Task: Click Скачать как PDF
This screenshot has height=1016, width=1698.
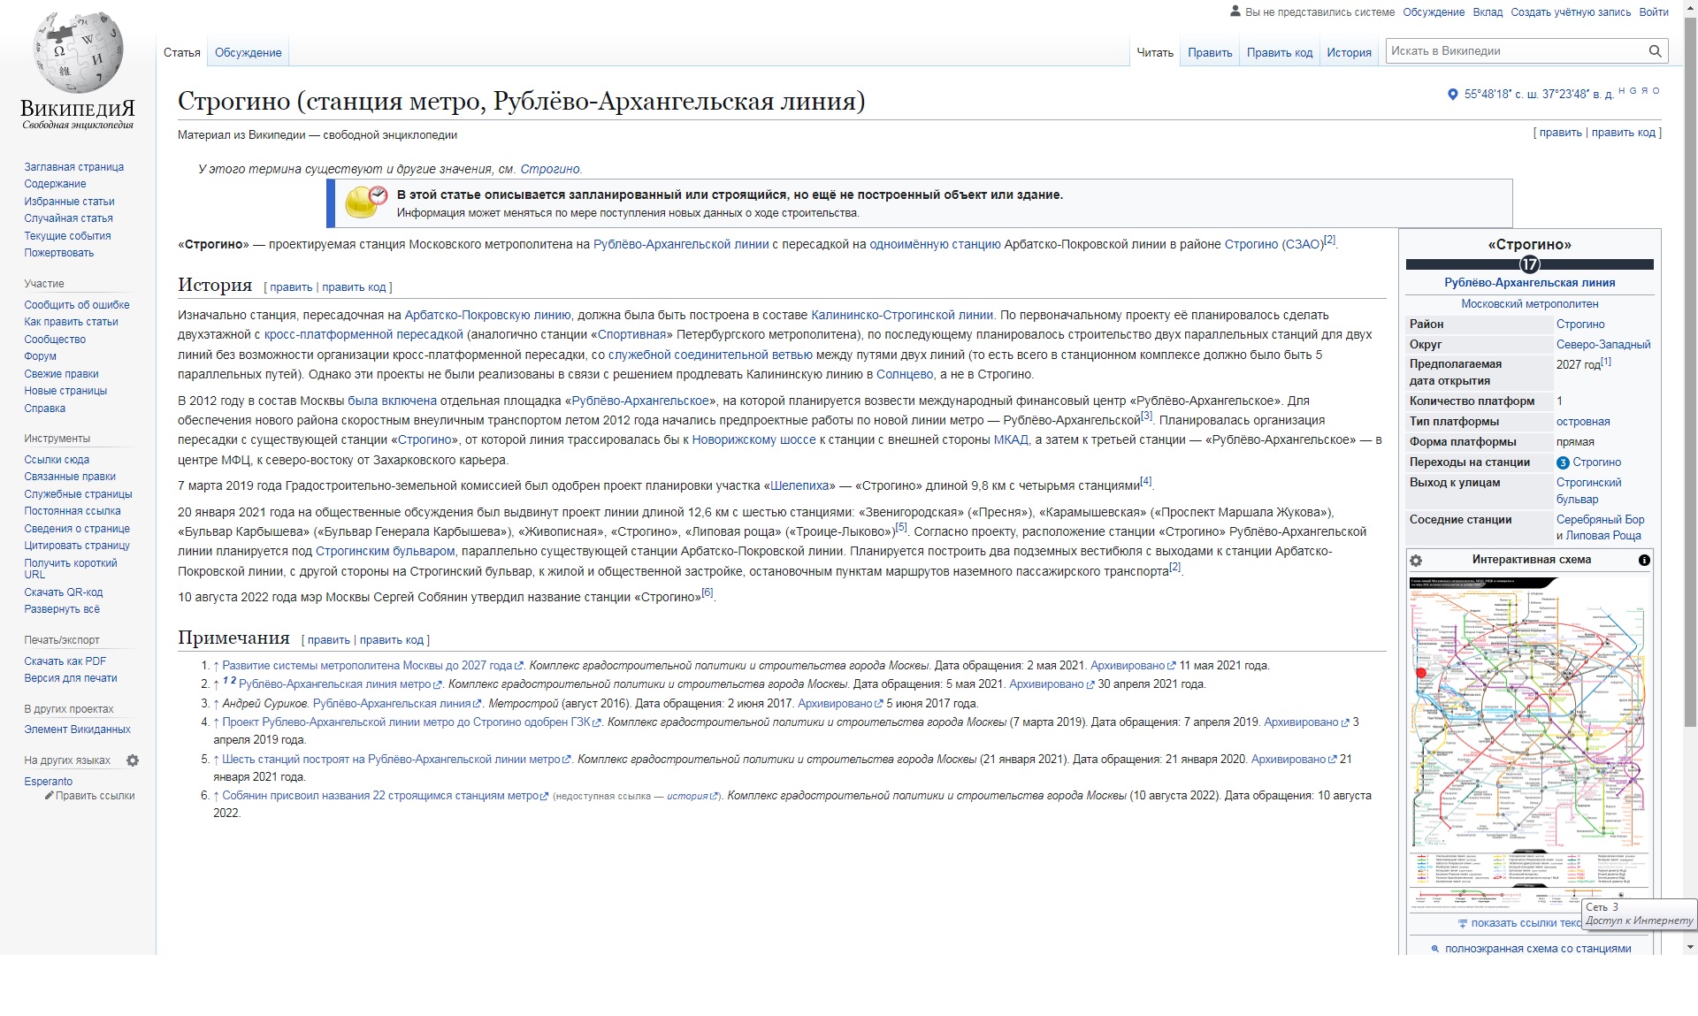Action: (65, 661)
